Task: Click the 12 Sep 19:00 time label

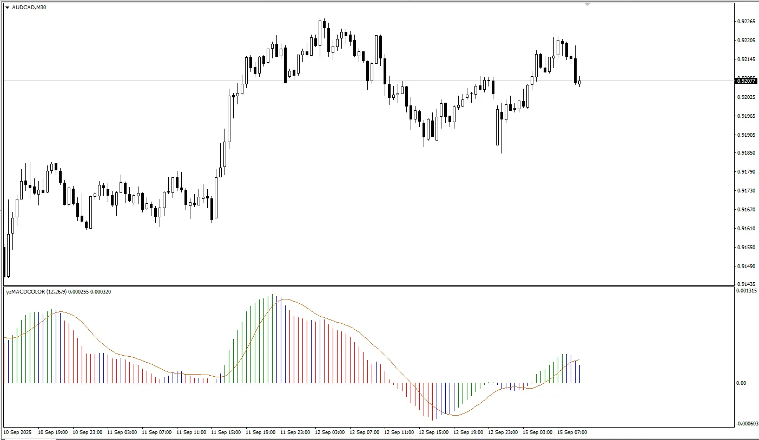Action: [468, 432]
